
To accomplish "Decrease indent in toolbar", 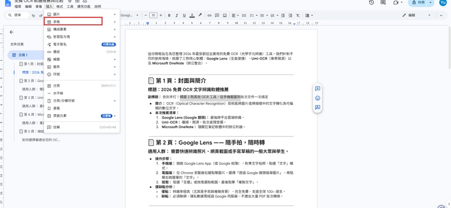I will point(283,15).
